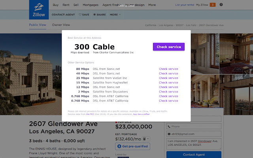Image resolution: width=253 pixels, height=158 pixels.
Task: Open the main exterior house photo
Action: (31, 74)
